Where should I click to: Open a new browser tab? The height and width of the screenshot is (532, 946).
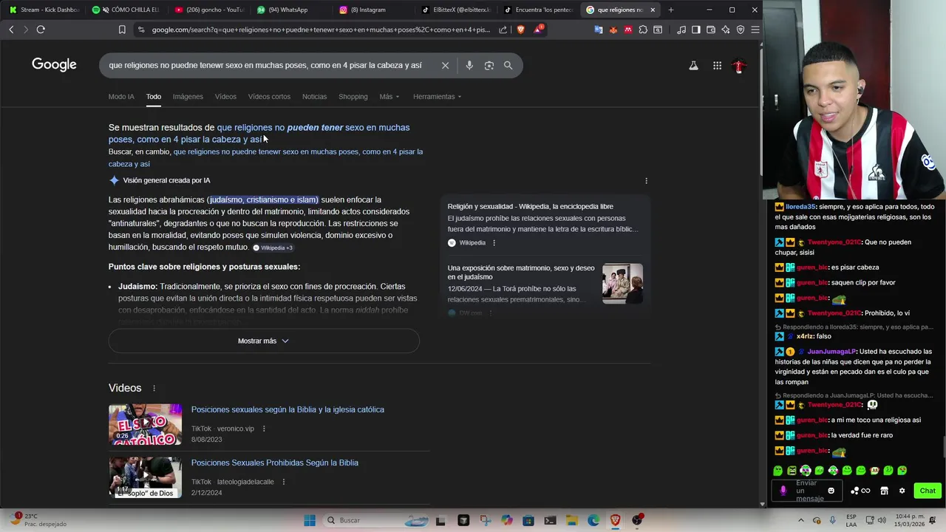point(671,10)
